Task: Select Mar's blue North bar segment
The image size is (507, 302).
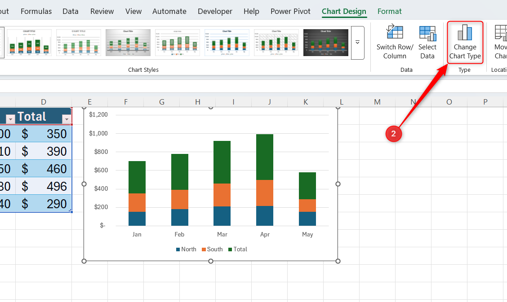Action: 222,216
